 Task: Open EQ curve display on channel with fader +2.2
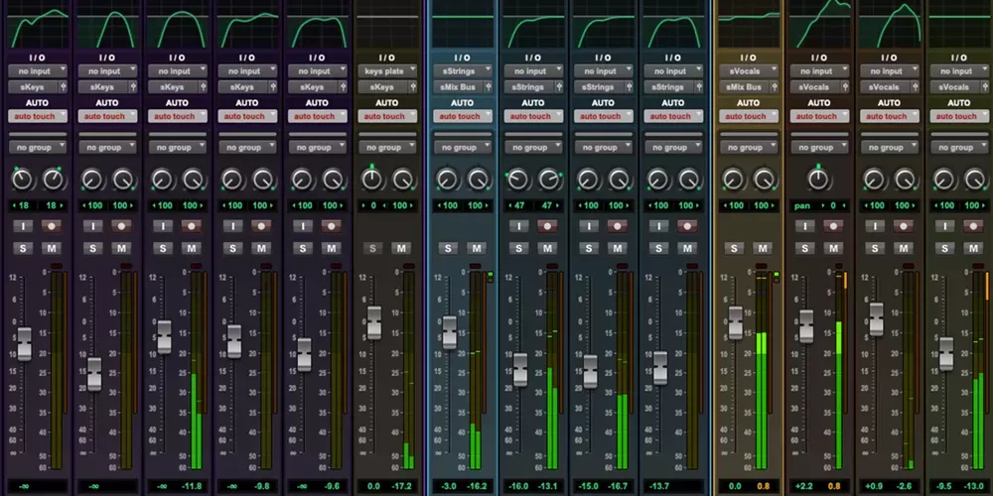[x=819, y=26]
